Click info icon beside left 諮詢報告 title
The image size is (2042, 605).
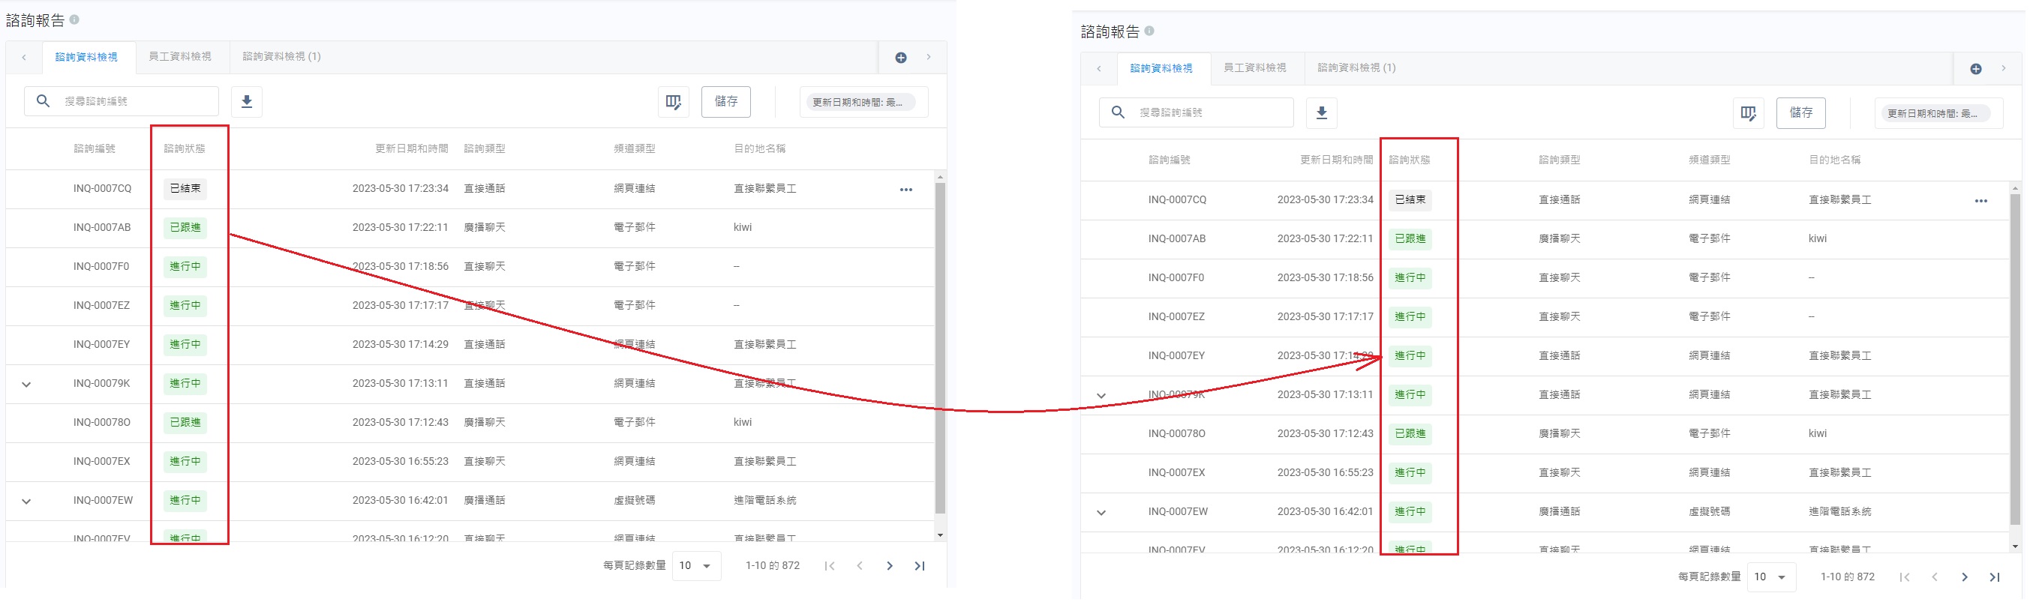[x=74, y=19]
